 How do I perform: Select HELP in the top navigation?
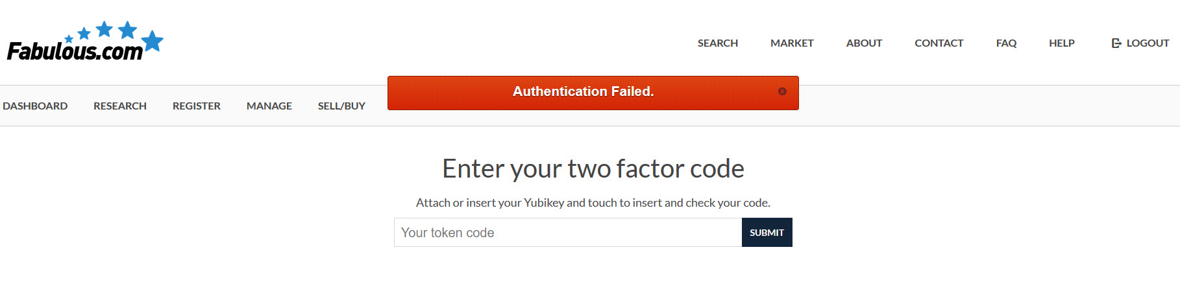1062,43
